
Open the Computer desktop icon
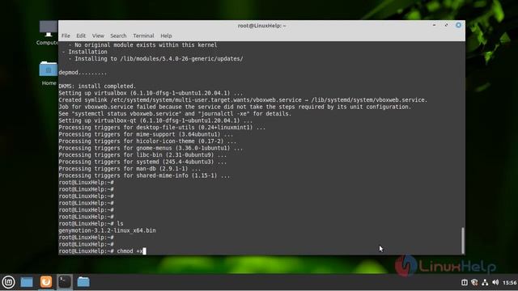48,33
